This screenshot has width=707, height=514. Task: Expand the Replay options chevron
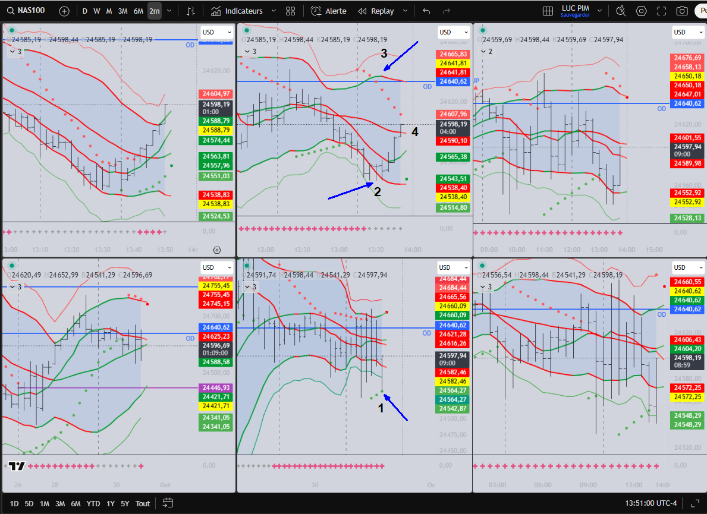405,11
